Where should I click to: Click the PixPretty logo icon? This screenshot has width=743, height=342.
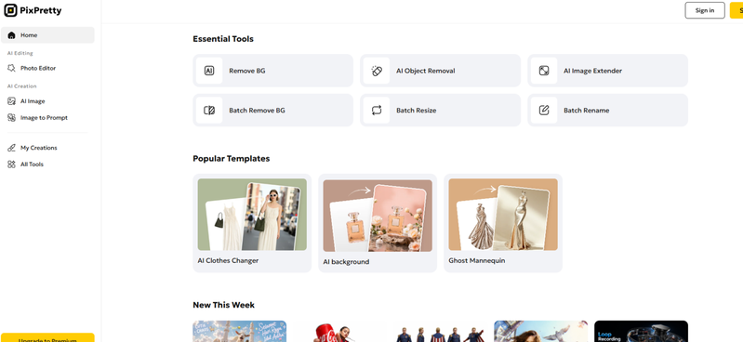point(10,10)
